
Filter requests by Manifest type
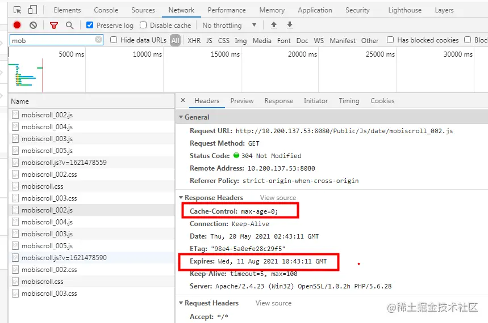pos(343,41)
